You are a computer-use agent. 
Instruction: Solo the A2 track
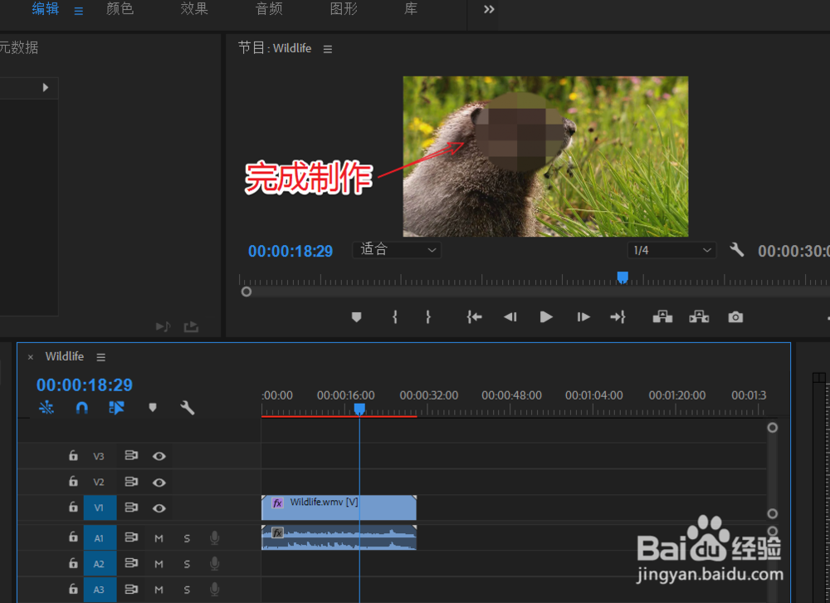(187, 564)
